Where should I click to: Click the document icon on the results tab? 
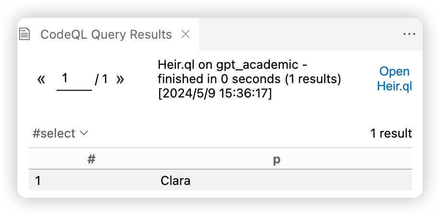click(25, 34)
